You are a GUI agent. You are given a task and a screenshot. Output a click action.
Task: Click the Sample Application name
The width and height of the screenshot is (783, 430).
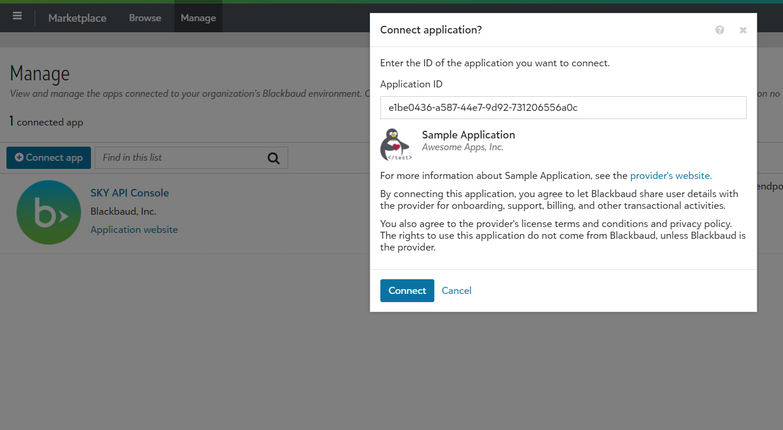pyautogui.click(x=468, y=135)
